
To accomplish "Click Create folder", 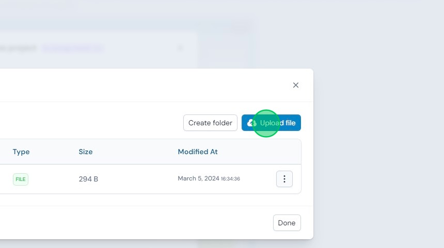I will 210,123.
